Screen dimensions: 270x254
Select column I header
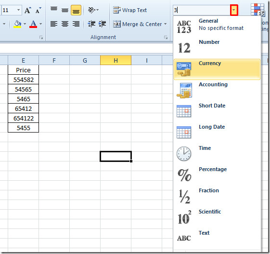click(x=146, y=60)
